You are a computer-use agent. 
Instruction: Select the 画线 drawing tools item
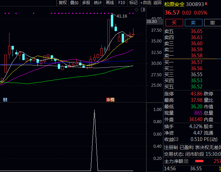point(110,3)
